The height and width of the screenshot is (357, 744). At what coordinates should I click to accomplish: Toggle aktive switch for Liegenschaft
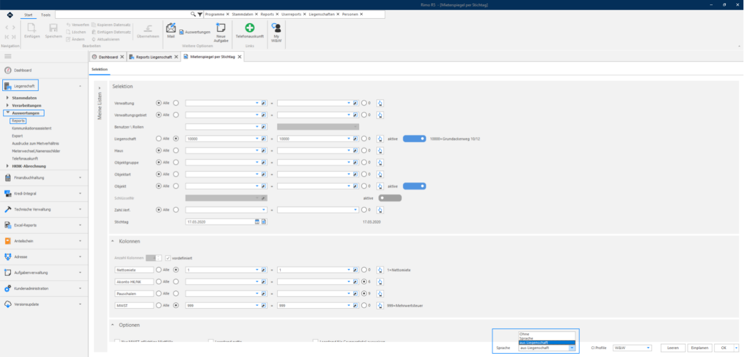pos(414,138)
